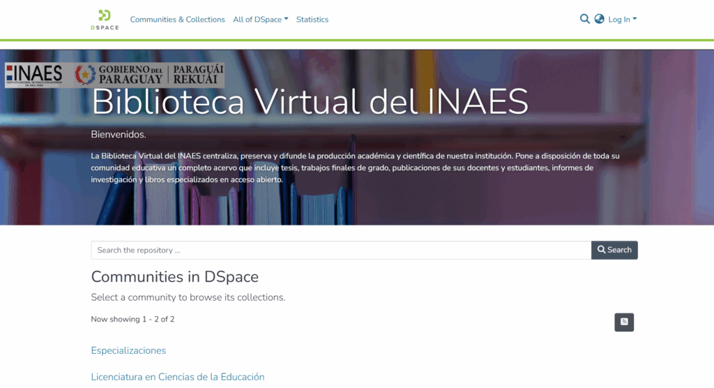This screenshot has width=714, height=388.
Task: Click the RSS feed icon button
Action: tap(624, 322)
